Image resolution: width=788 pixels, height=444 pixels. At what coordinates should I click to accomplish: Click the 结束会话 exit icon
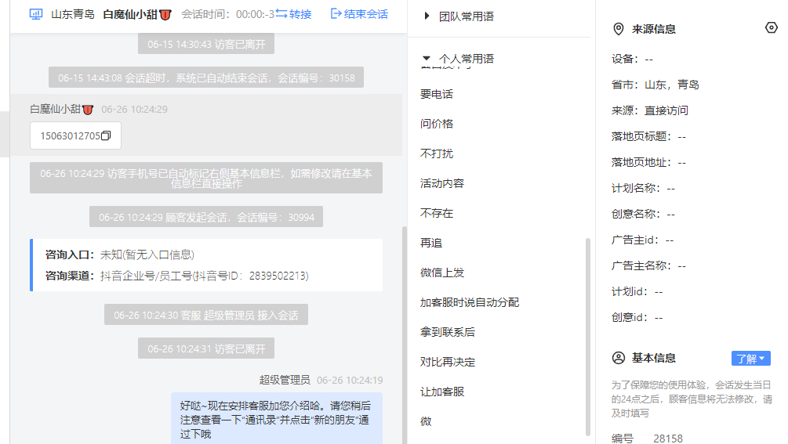tap(336, 14)
